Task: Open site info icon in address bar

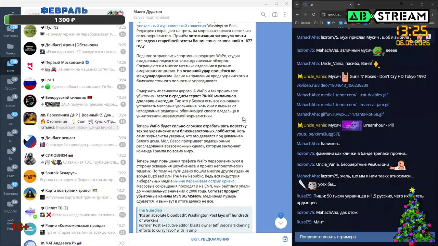Action: click(323, 14)
